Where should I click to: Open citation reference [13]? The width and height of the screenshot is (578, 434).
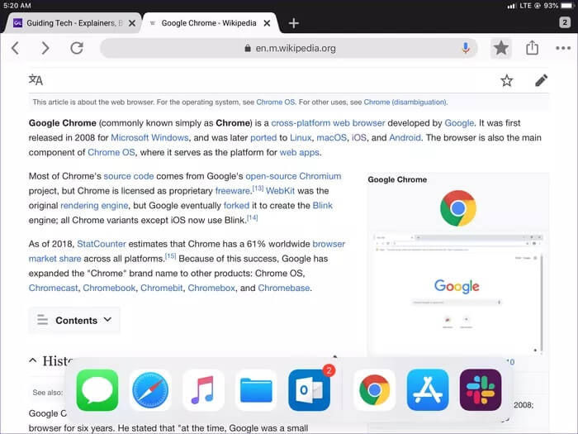[x=258, y=188]
